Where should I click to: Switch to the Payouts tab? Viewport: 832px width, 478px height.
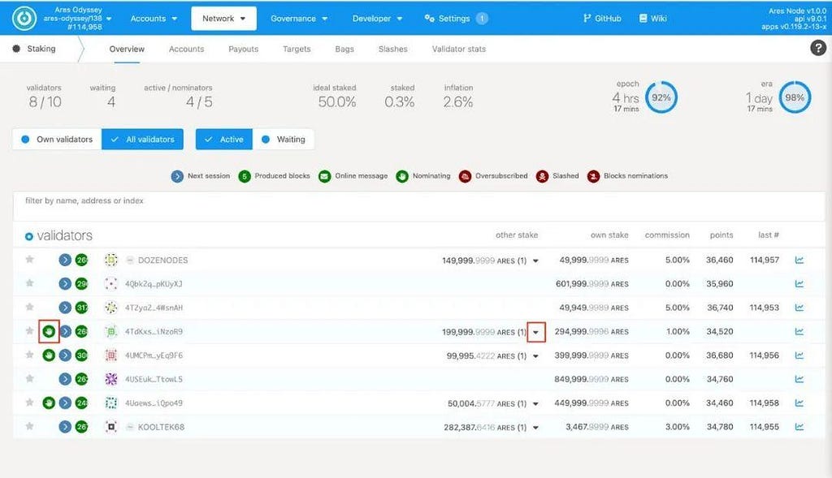(244, 49)
